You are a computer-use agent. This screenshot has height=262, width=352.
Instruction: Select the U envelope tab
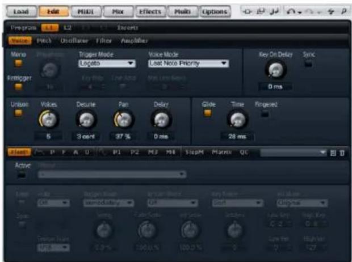click(87, 153)
